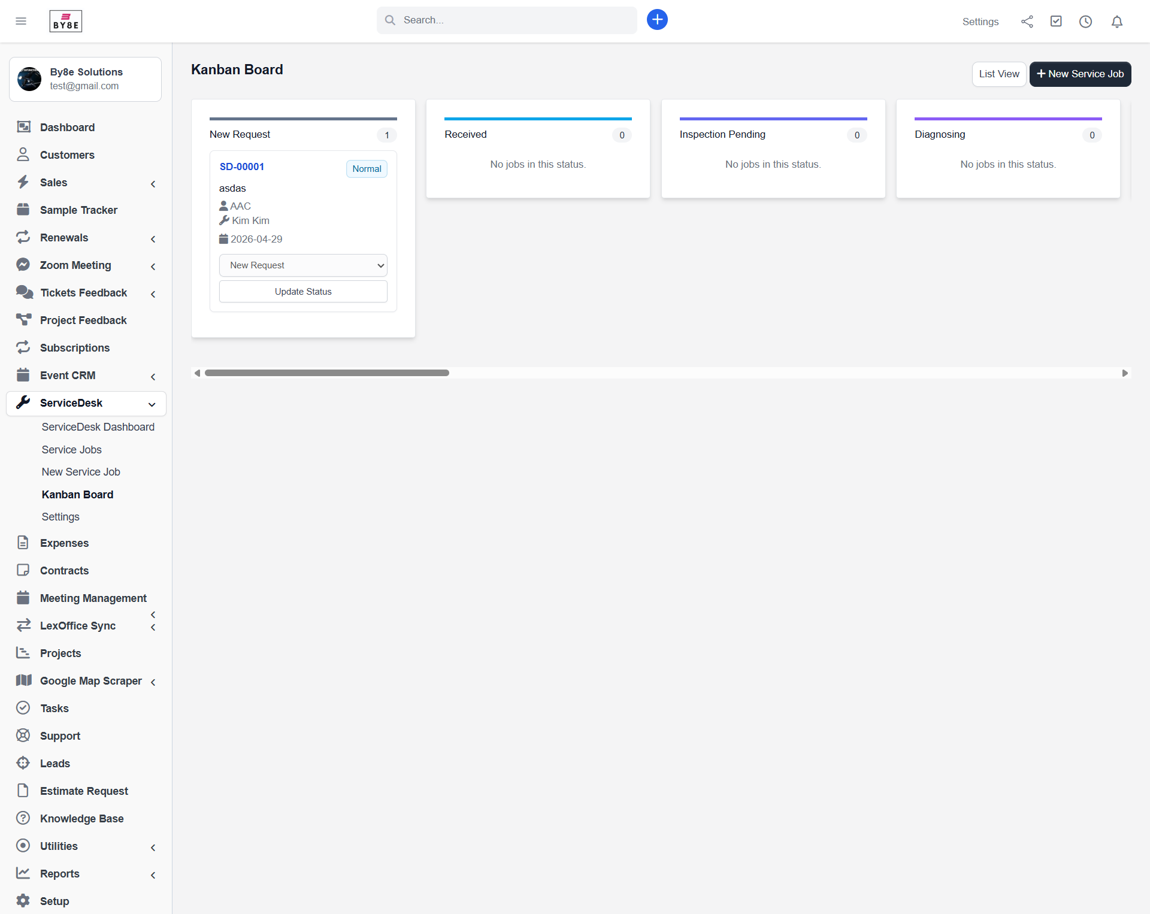Switch to List View
The width and height of the screenshot is (1150, 914).
[x=998, y=74]
